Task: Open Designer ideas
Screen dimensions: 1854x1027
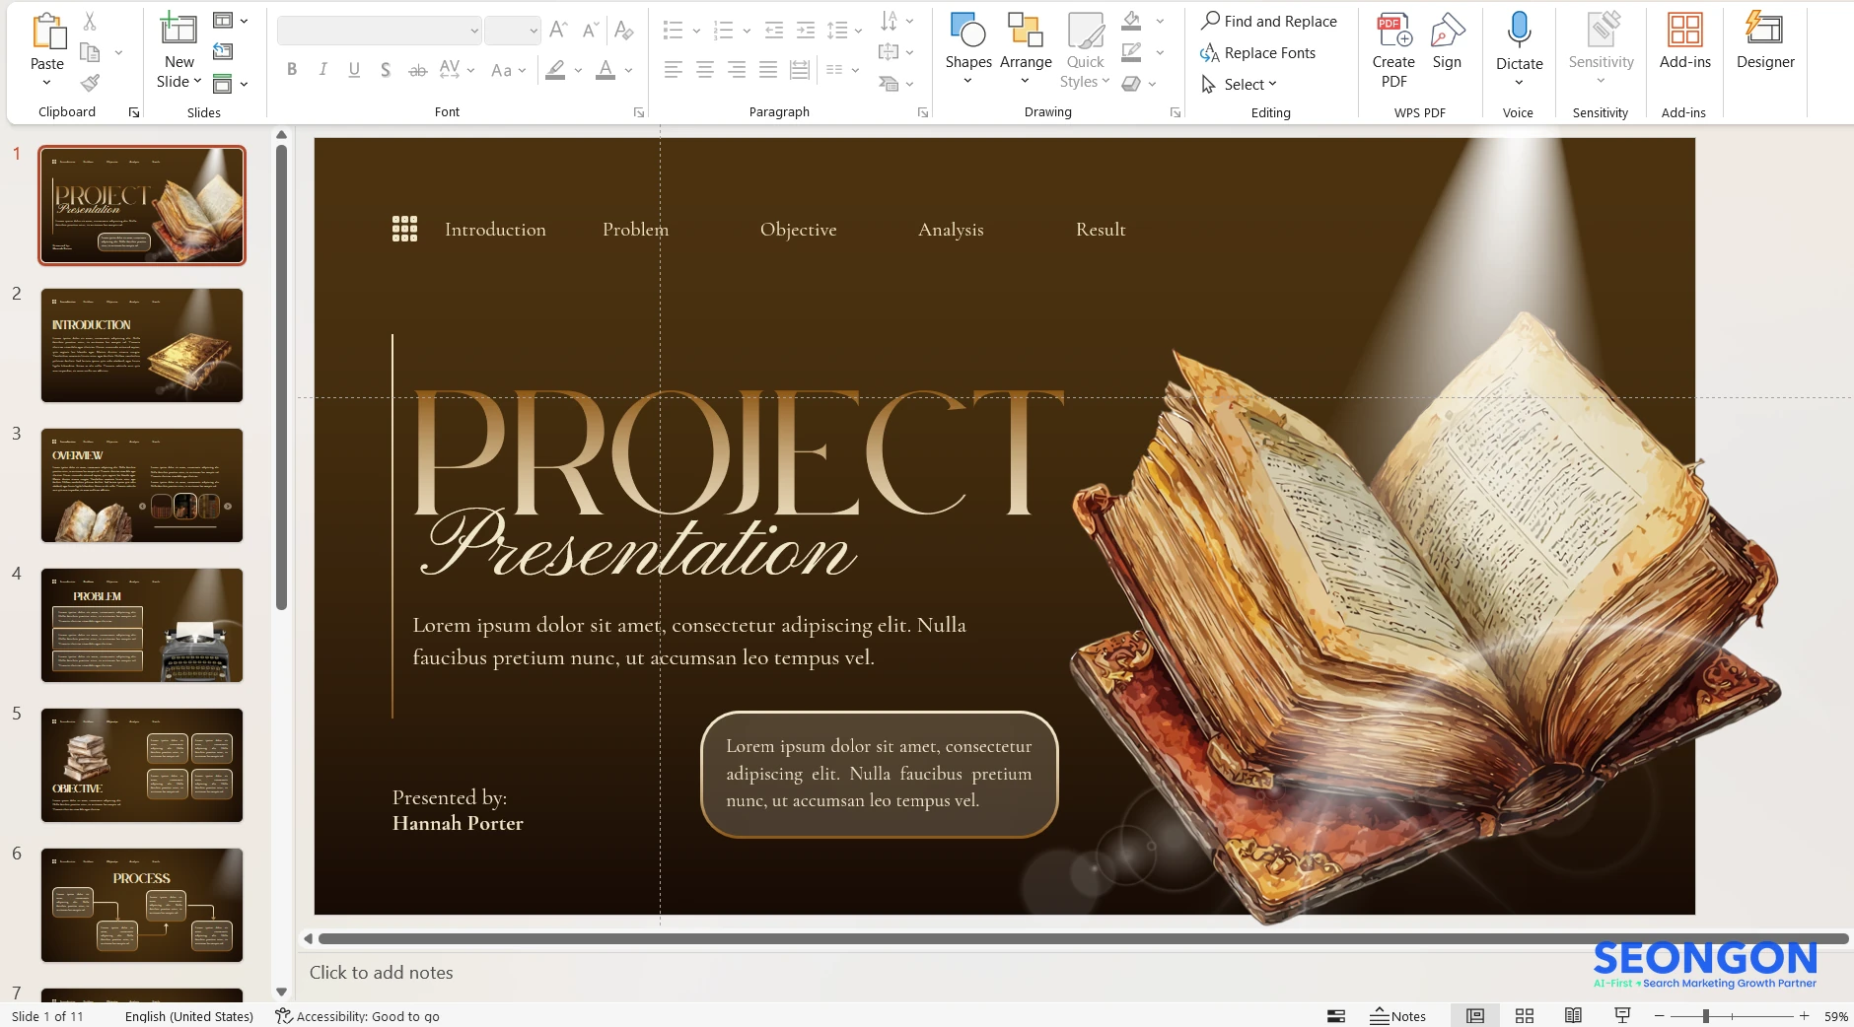Action: point(1764,41)
